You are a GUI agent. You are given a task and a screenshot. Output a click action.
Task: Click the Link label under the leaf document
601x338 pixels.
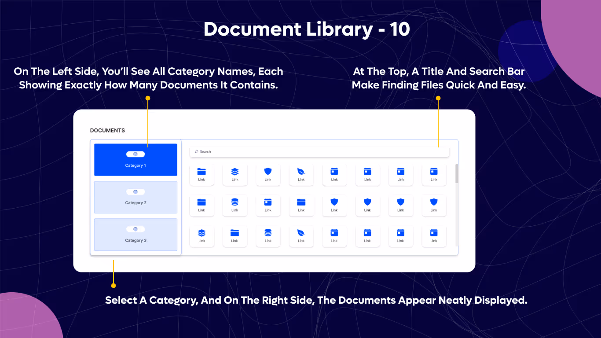301,180
